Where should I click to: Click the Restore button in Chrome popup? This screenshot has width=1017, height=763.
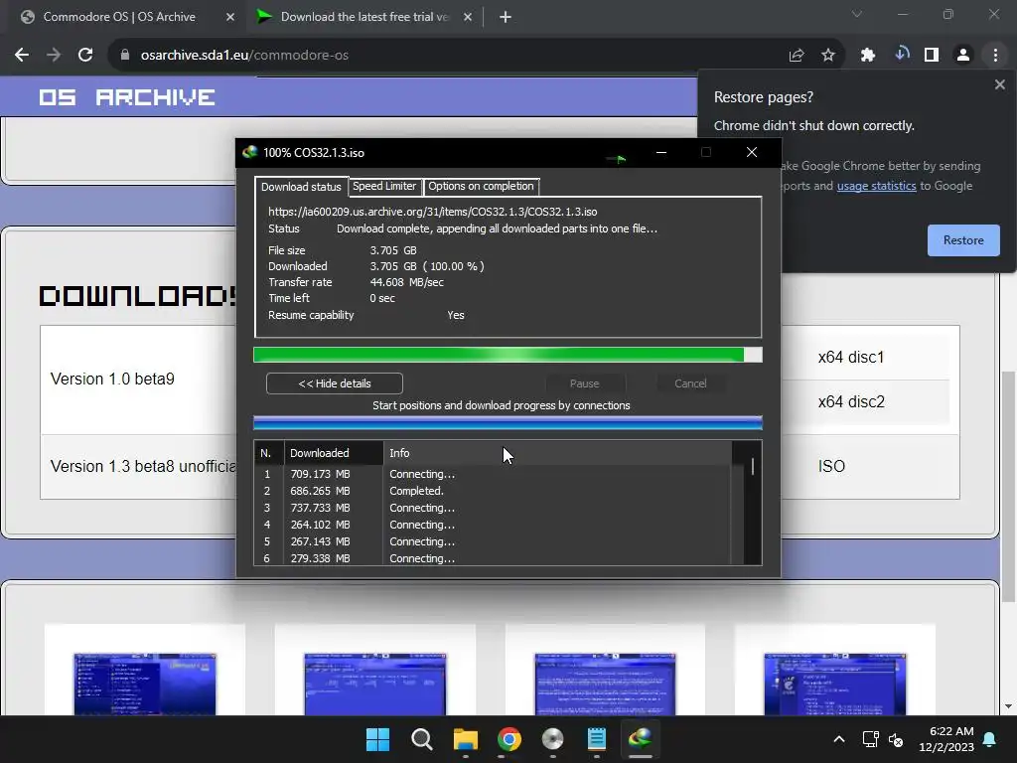pos(963,240)
